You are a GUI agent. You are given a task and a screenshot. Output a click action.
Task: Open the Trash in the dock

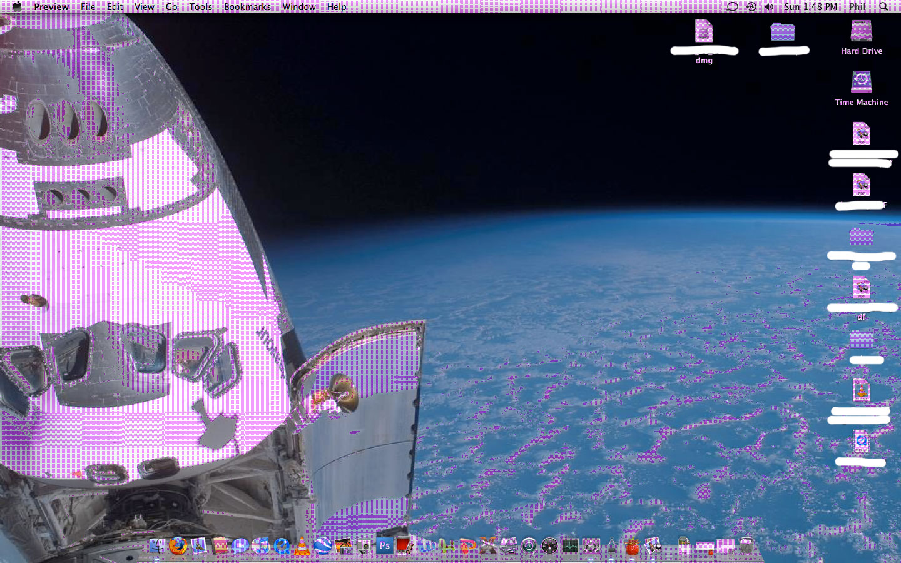[x=746, y=546]
